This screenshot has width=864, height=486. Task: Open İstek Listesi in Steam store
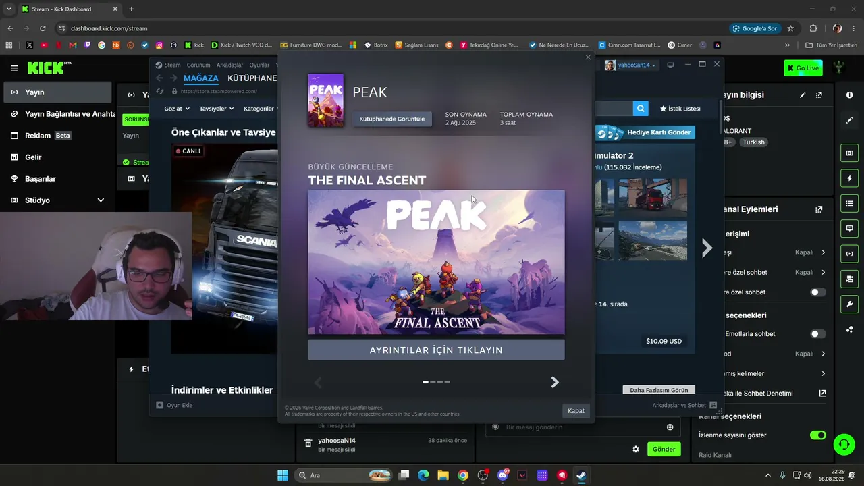tap(680, 109)
